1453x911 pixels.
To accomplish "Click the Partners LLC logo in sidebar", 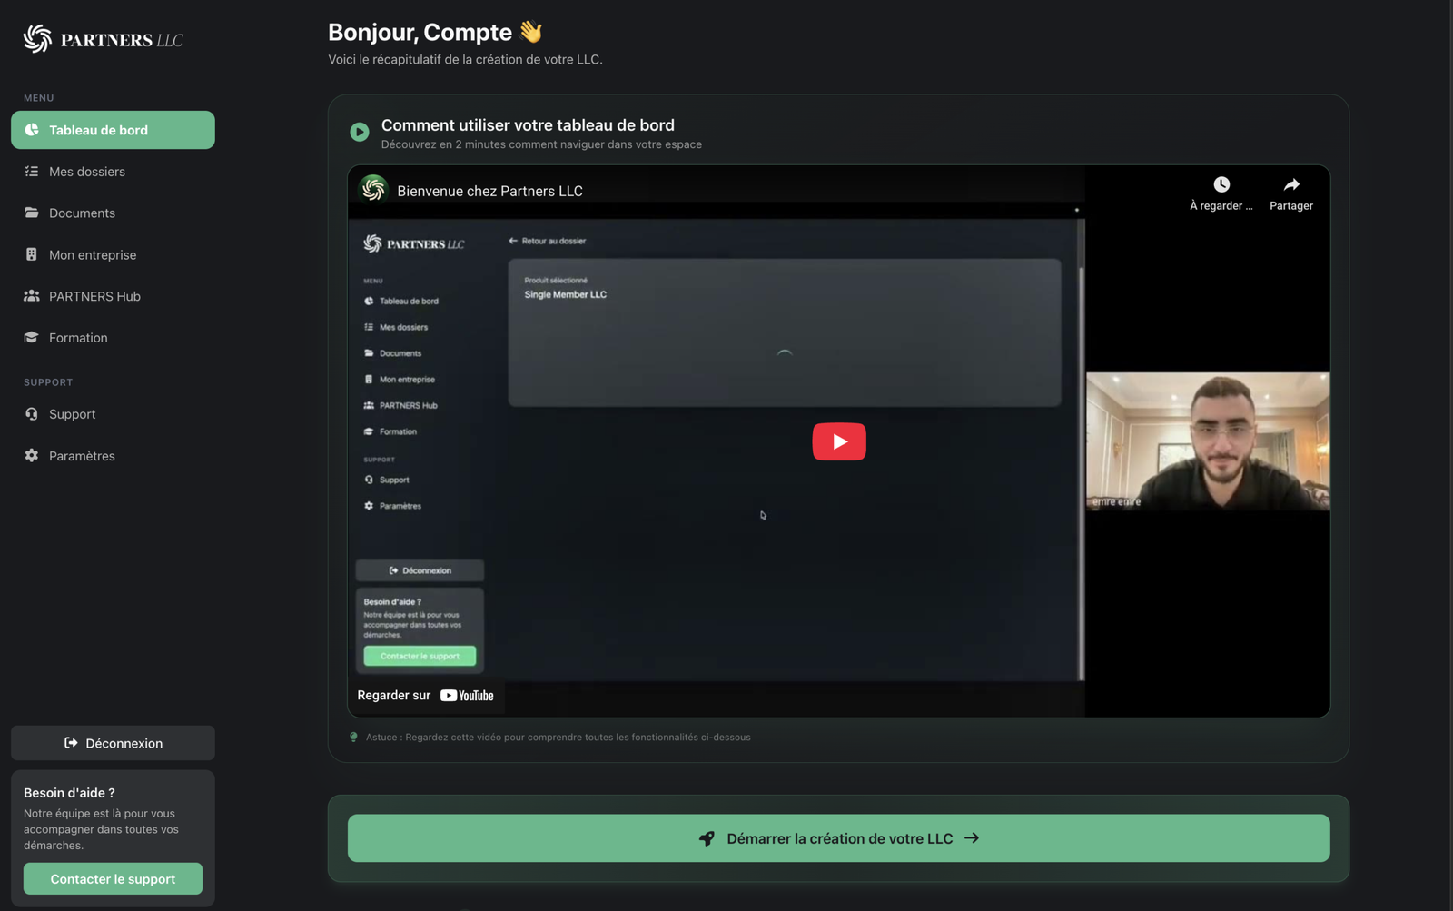I will coord(103,39).
